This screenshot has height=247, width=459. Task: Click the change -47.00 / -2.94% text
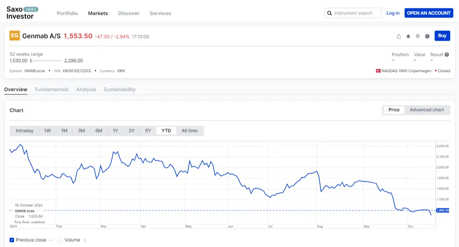point(112,37)
